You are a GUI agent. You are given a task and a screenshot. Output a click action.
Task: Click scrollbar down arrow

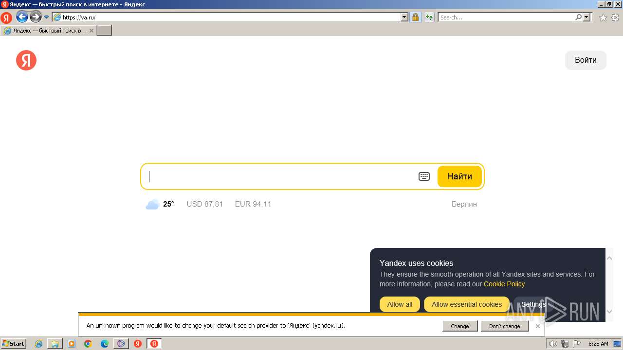point(609,312)
